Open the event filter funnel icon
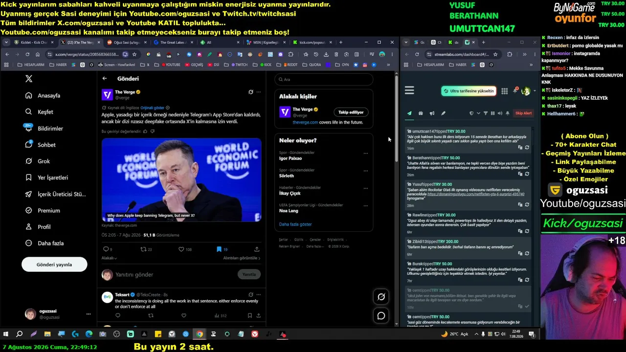Screen dimensions: 626x352 [x=486, y=113]
